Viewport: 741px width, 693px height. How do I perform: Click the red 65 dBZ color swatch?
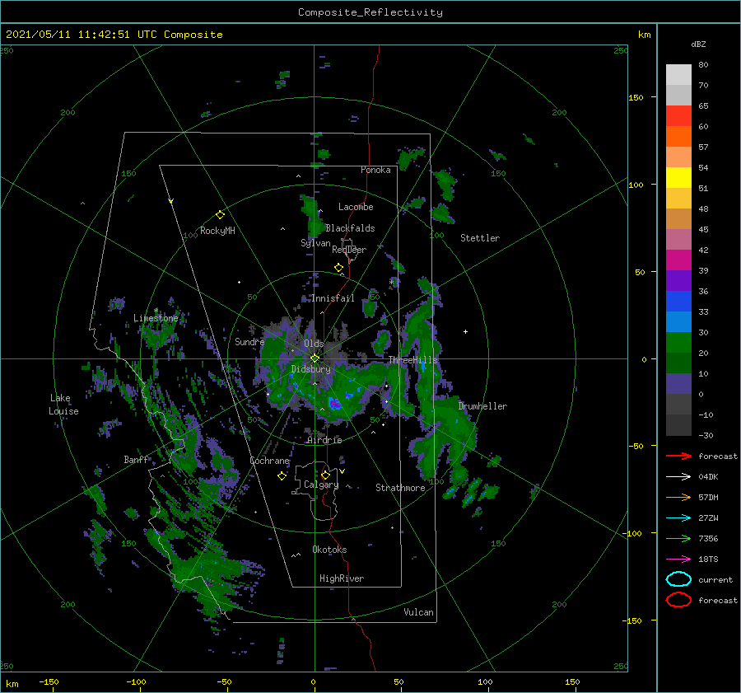click(678, 116)
